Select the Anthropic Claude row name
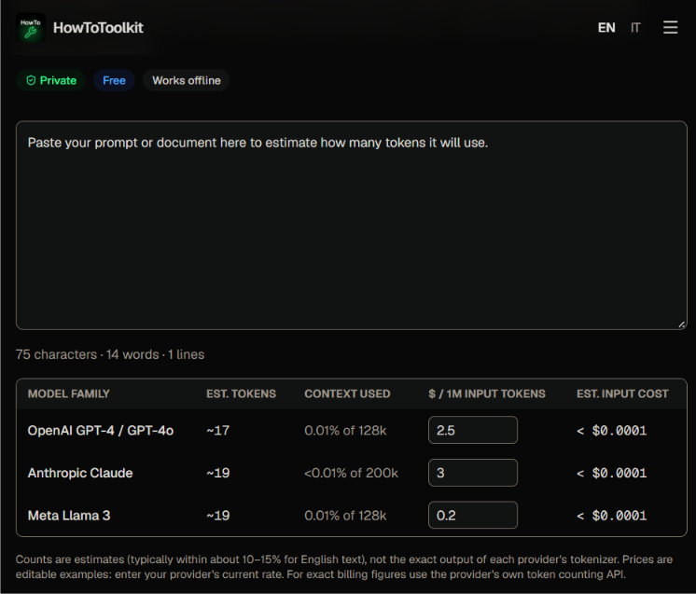Viewport: 696px width, 594px height. point(80,473)
